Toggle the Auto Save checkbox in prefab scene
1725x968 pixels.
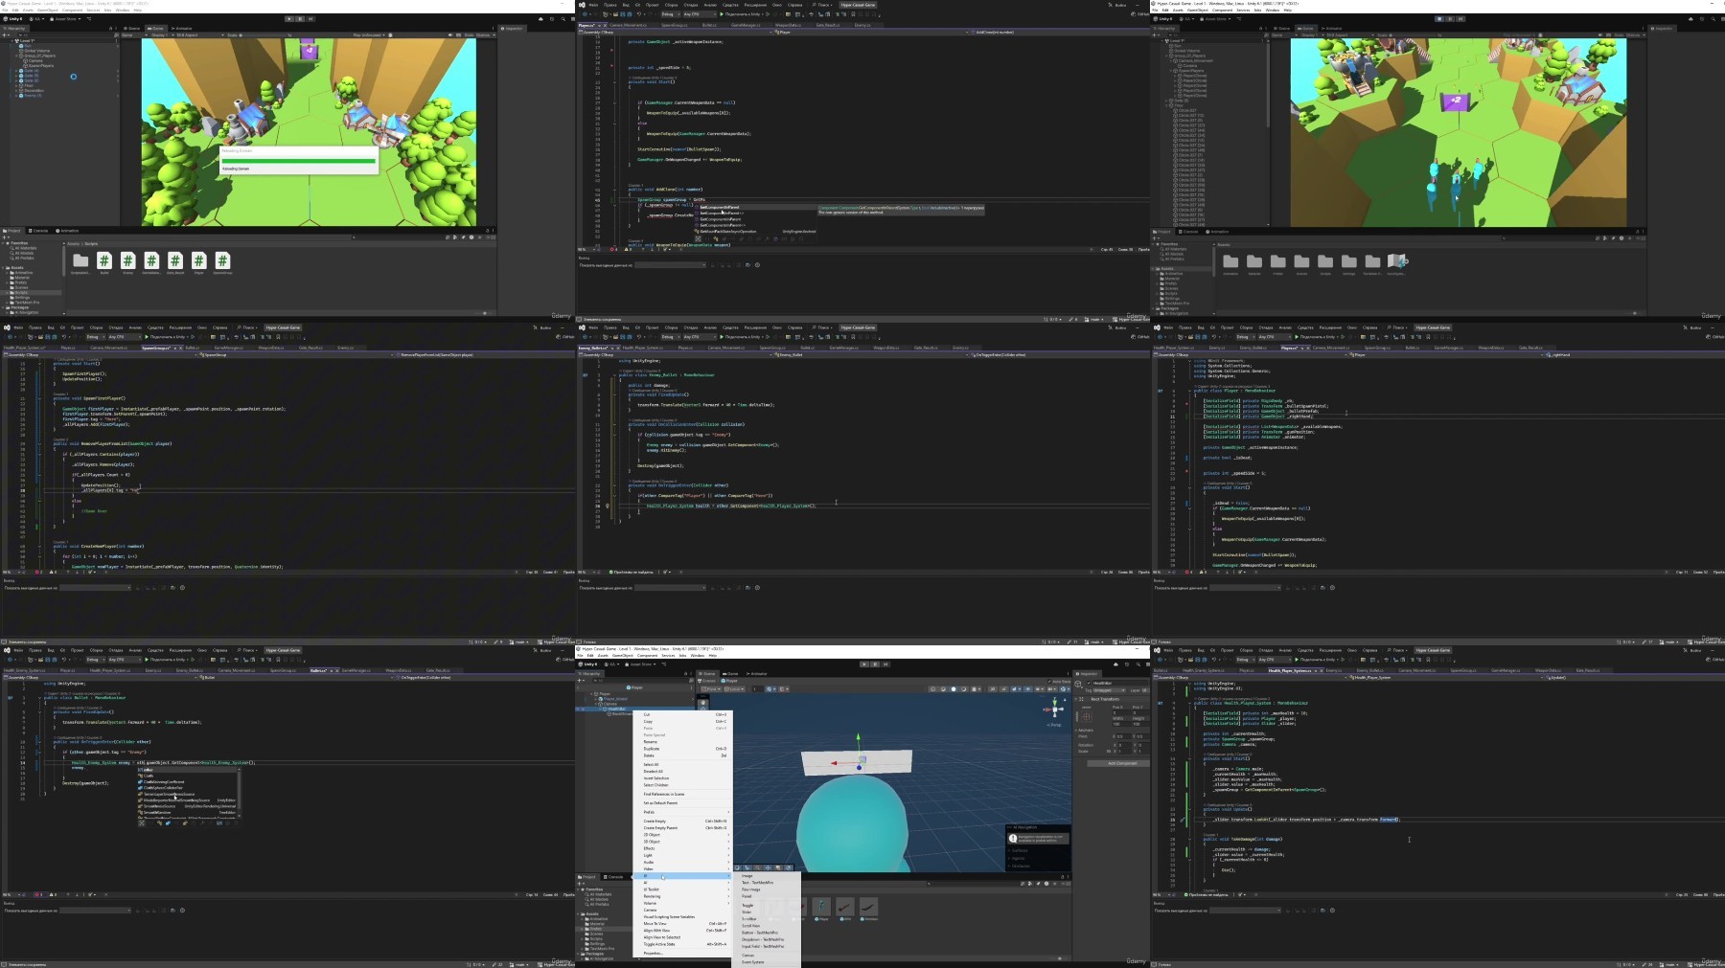coord(1049,682)
